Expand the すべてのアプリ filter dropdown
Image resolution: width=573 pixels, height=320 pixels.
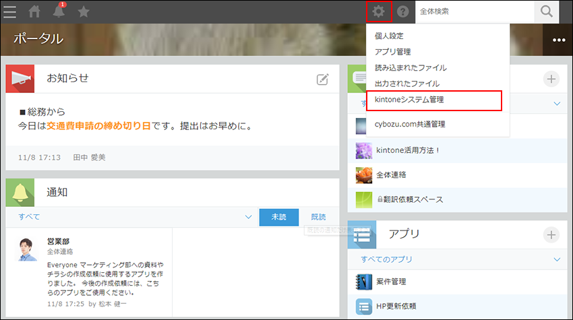point(557,259)
